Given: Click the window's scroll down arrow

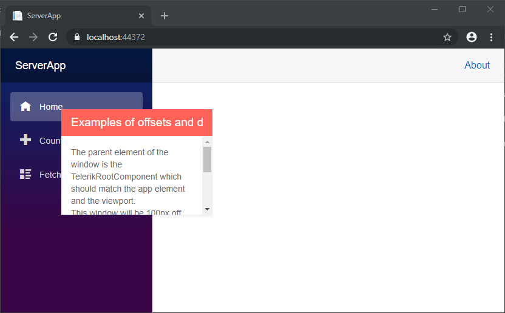Looking at the screenshot, I should pos(207,209).
